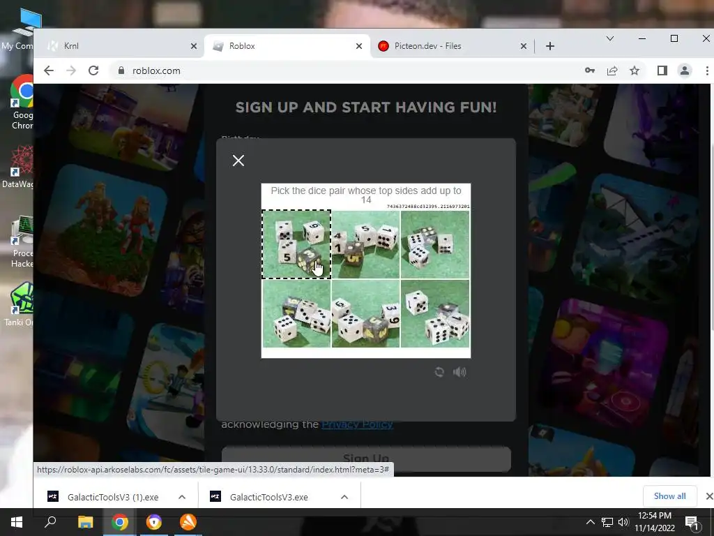This screenshot has height=536, width=714.
Task: Open the Process Hacker desktop shortcut
Action: pos(22,241)
